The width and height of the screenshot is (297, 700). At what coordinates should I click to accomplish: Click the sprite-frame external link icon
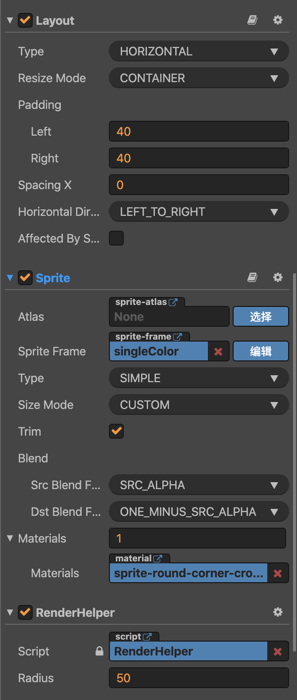point(178,337)
